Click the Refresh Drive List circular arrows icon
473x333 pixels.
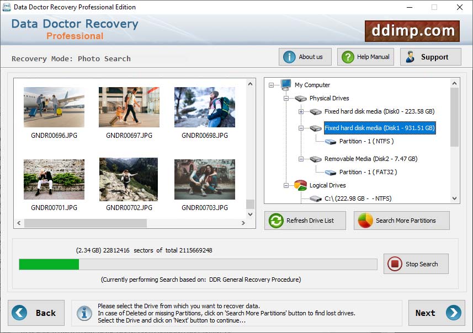click(x=275, y=220)
